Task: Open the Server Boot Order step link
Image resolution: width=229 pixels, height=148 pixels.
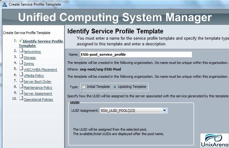Action: point(38,82)
